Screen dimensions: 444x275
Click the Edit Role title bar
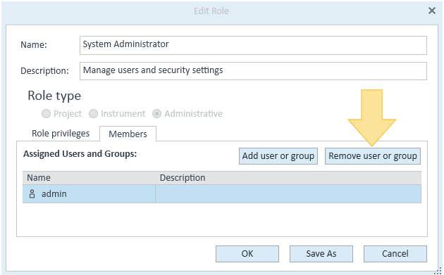click(x=211, y=11)
